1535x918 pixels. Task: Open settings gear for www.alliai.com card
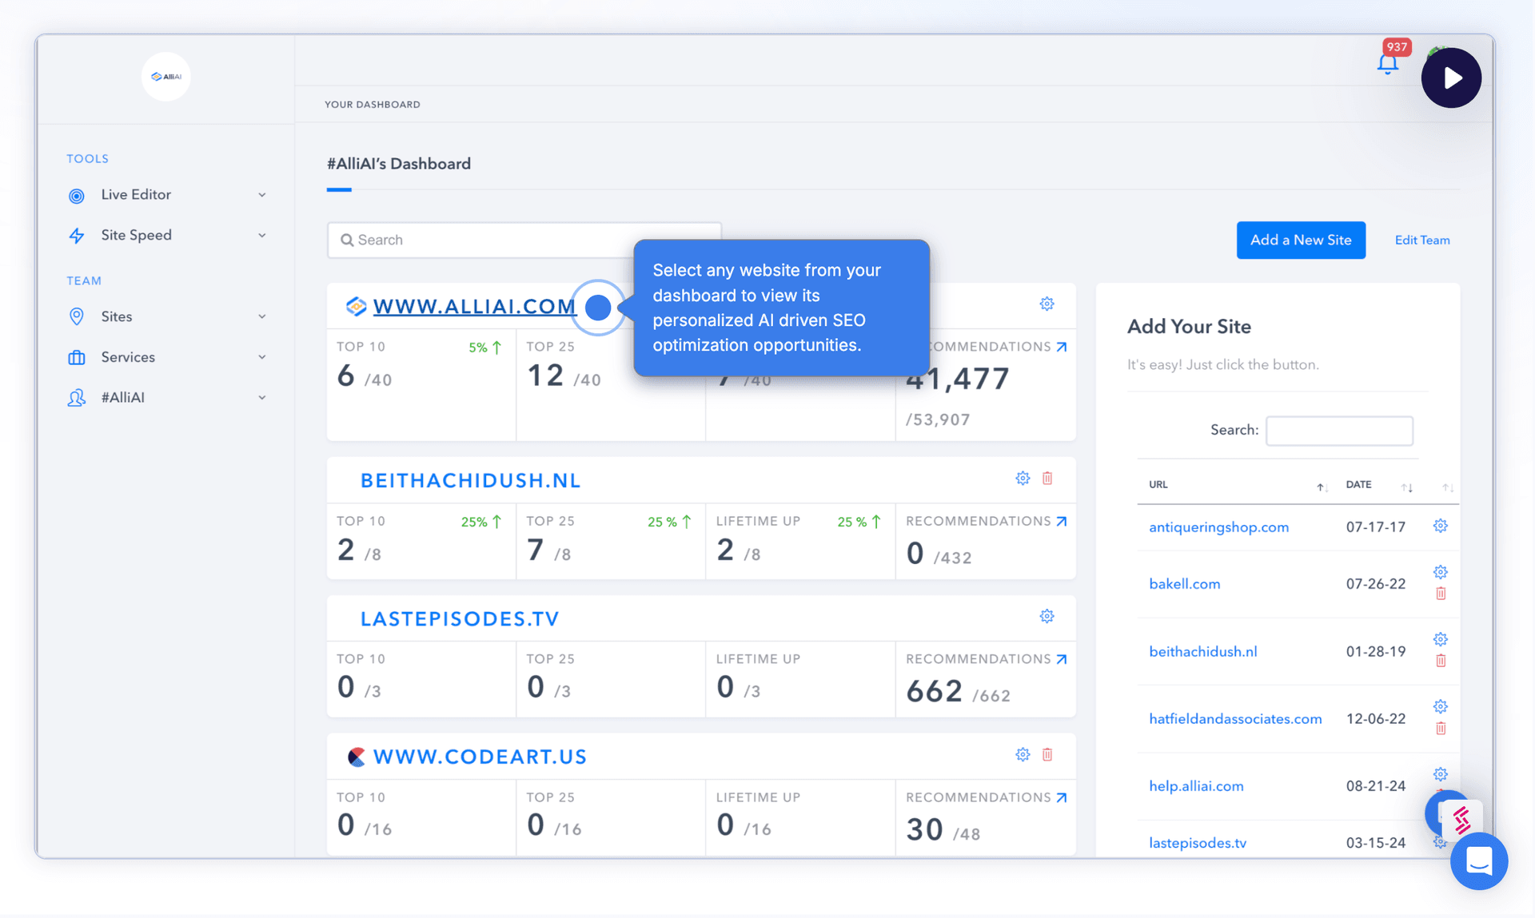point(1047,304)
